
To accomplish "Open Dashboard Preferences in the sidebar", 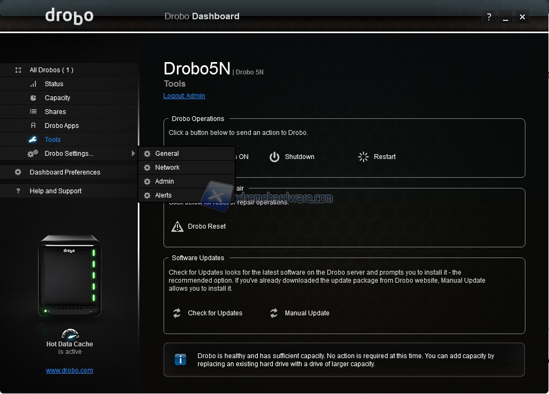I will 65,172.
